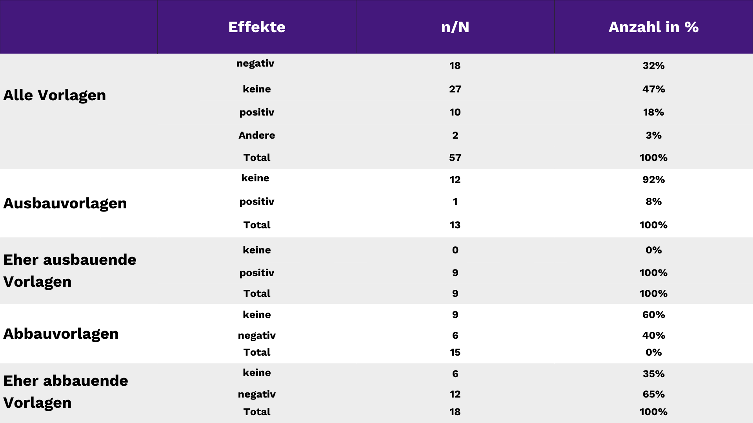
Task: Click the 'Eher abbauende Vorlagen' label
Action: [x=65, y=392]
